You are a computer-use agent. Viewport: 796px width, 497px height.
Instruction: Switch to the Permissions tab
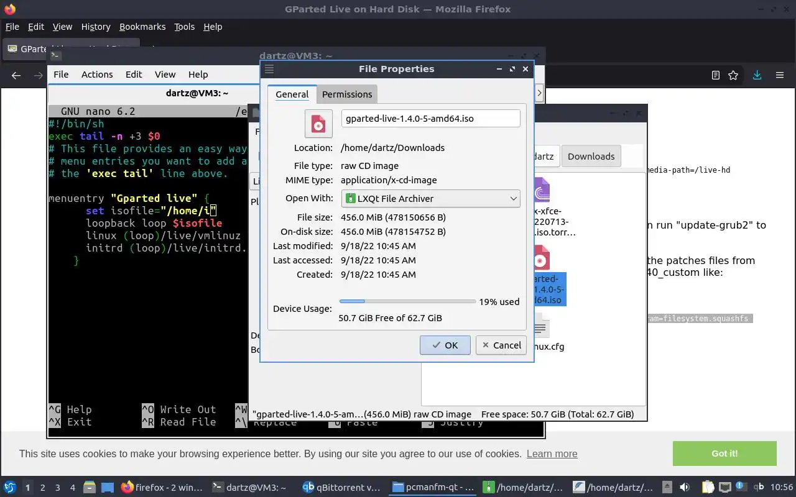(347, 94)
